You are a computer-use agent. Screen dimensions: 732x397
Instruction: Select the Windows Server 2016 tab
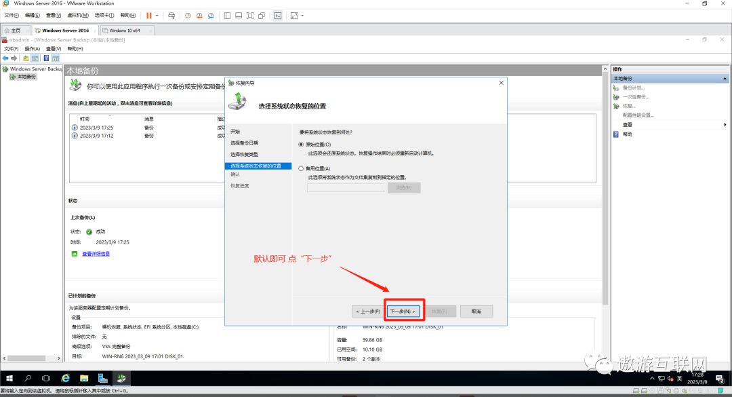tap(65, 31)
